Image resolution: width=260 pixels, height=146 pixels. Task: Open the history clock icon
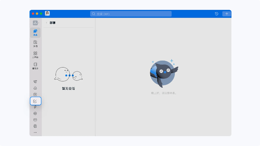click(x=216, y=14)
